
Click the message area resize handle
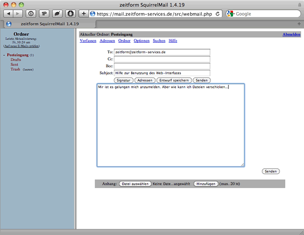click(x=242, y=165)
